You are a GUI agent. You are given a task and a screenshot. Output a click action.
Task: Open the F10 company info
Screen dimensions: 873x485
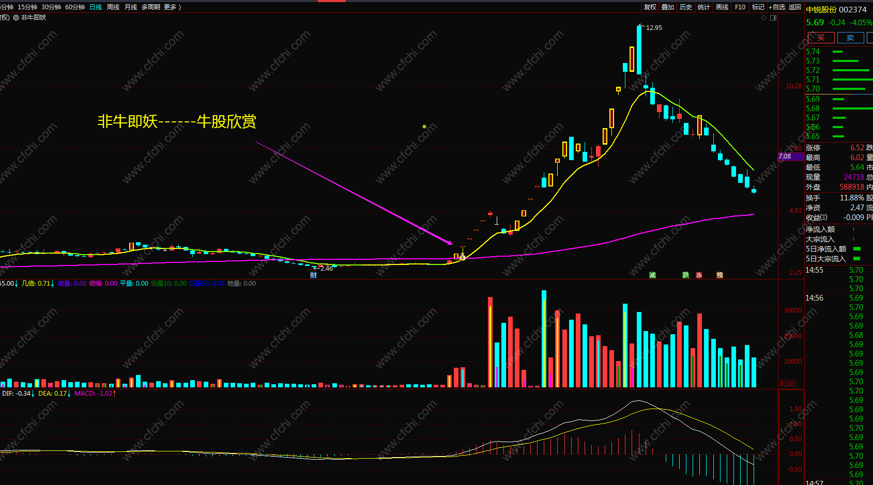pos(740,7)
